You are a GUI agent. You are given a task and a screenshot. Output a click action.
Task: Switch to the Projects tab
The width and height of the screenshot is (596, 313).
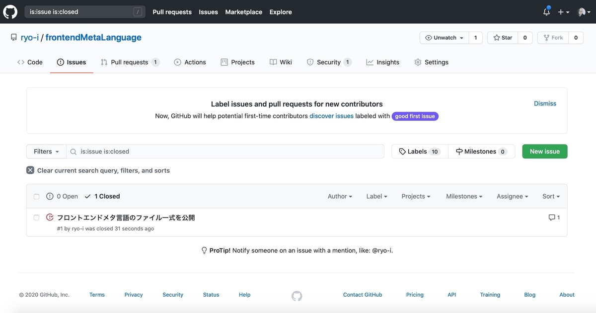pyautogui.click(x=237, y=62)
